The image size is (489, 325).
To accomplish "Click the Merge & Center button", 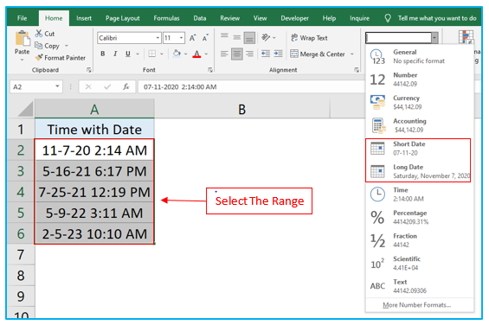I will (x=318, y=54).
